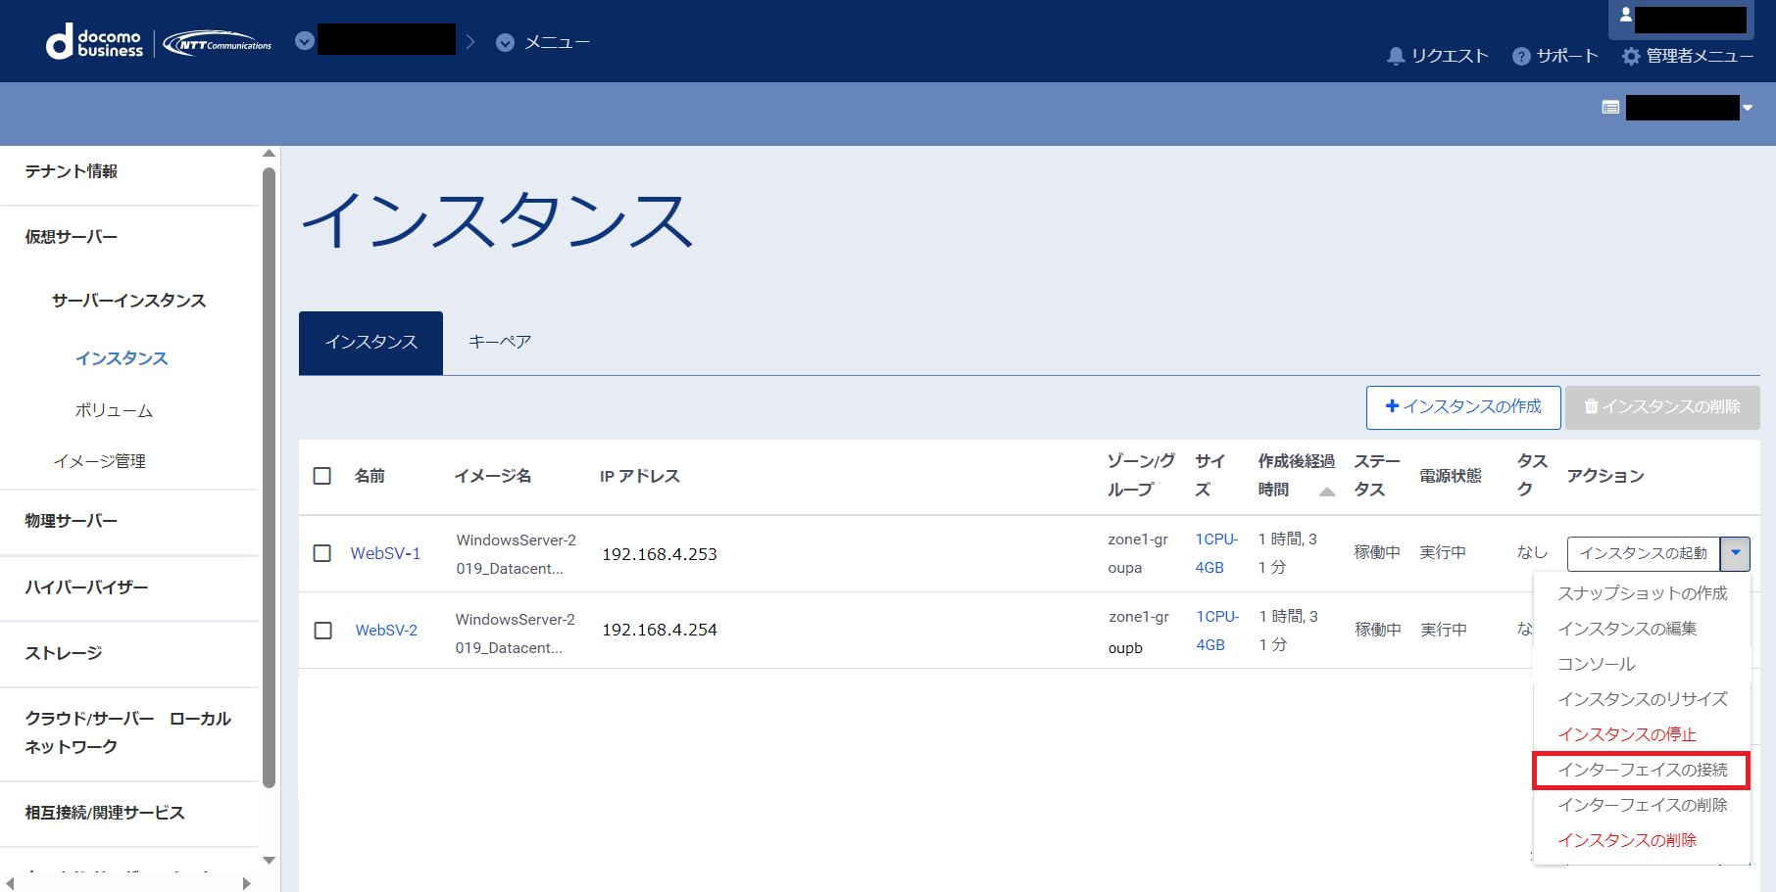
Task: Sort by 作成後経過時間 using the arrow icon
Action: pos(1327,492)
